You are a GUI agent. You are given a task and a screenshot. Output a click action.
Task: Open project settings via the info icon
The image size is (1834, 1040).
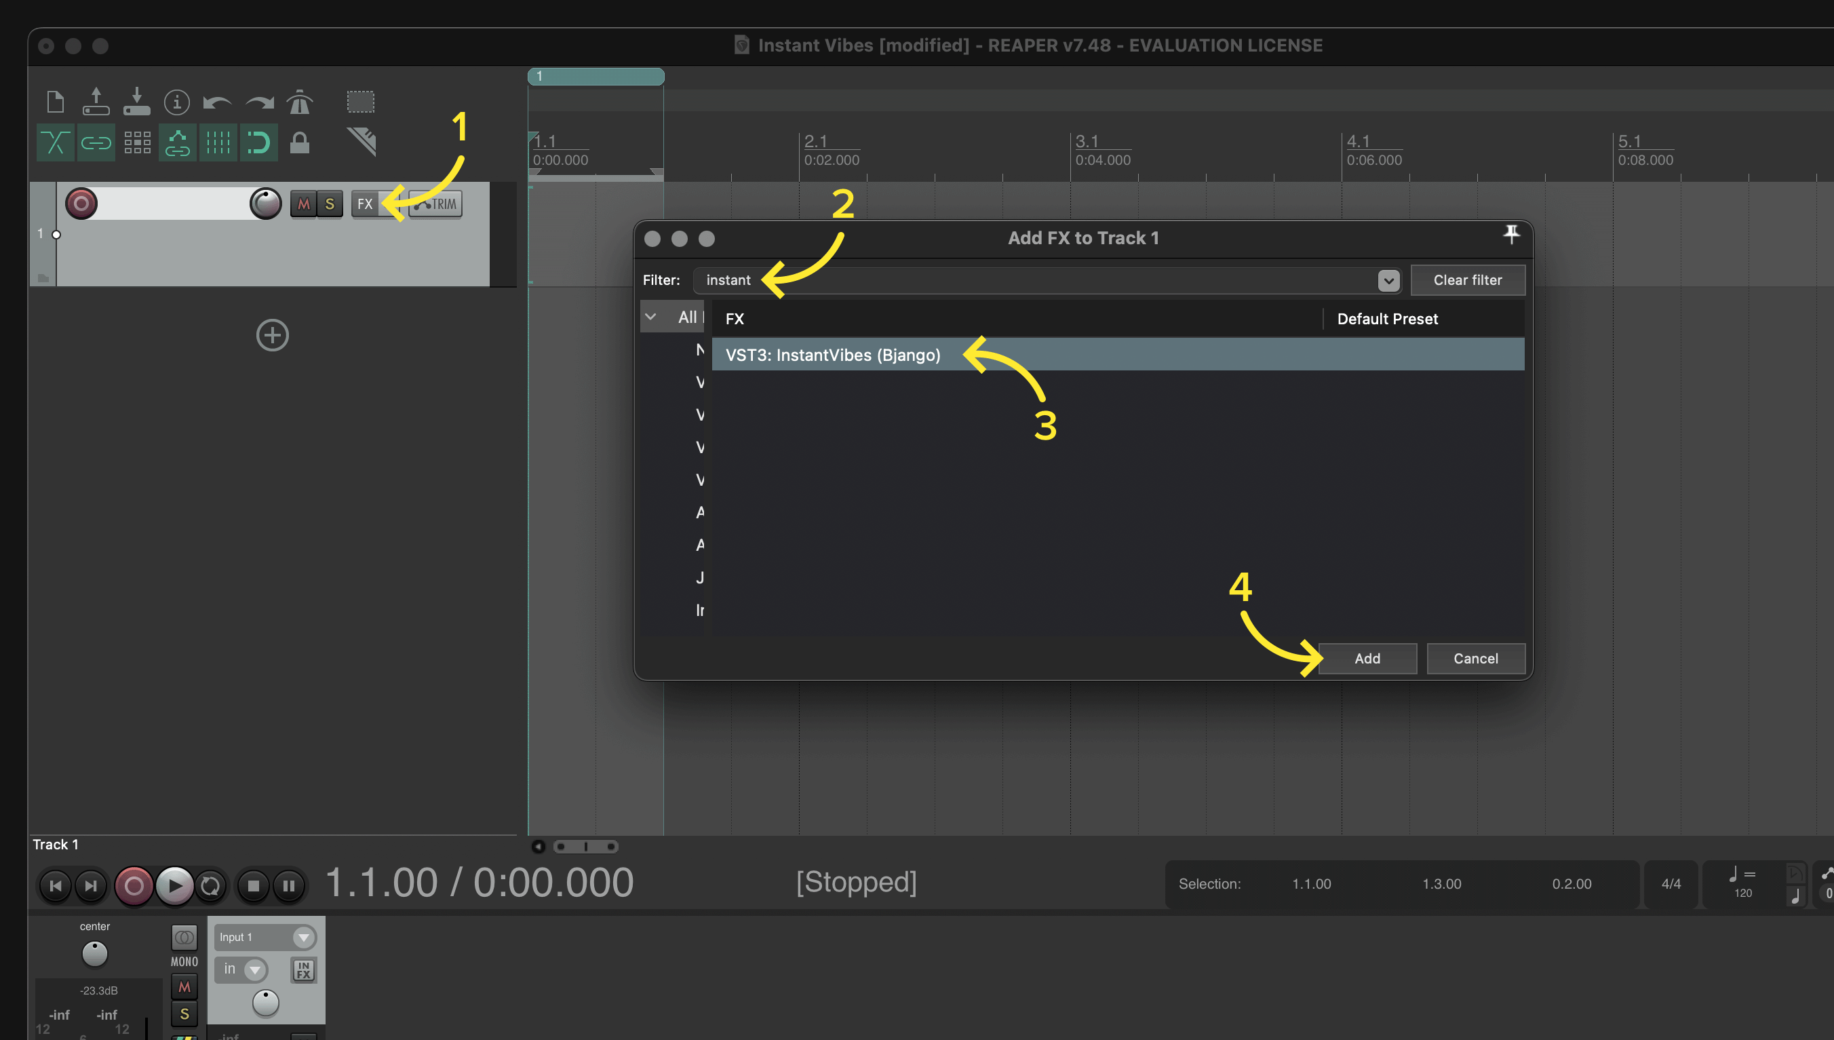coord(176,102)
